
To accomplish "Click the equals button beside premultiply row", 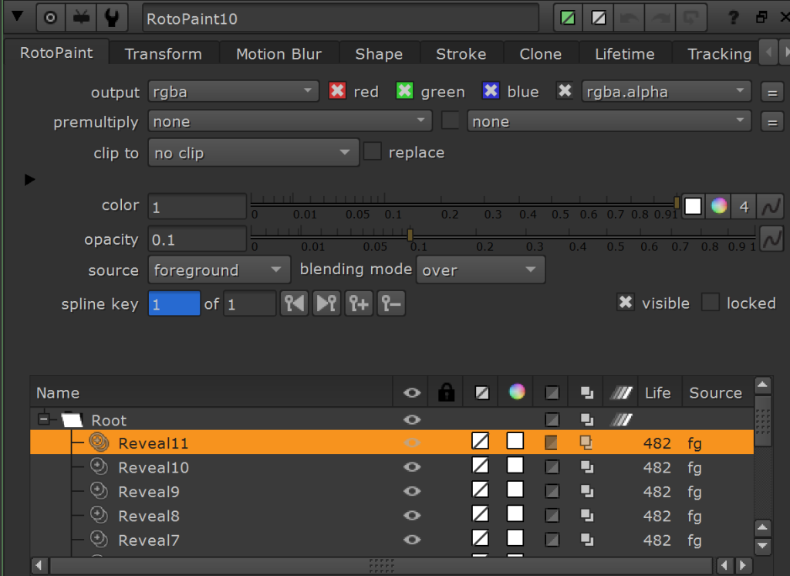I will [x=771, y=123].
